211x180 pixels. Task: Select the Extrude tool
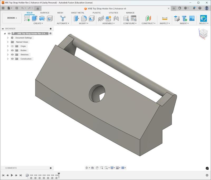(35, 18)
